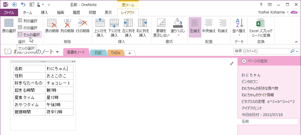The width and height of the screenshot is (301, 135).
Task: Insert column right with 右に列を挿入
Action: point(143,28)
